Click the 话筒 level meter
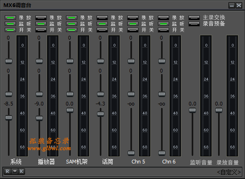This screenshot has width=245, height=179. click(x=114, y=96)
